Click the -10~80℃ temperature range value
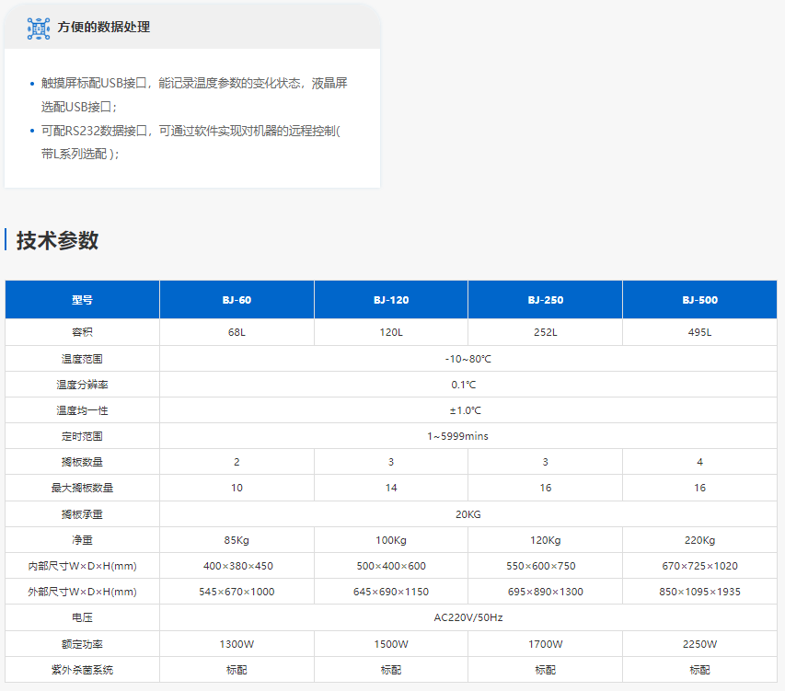This screenshot has height=691, width=785. pyautogui.click(x=468, y=359)
